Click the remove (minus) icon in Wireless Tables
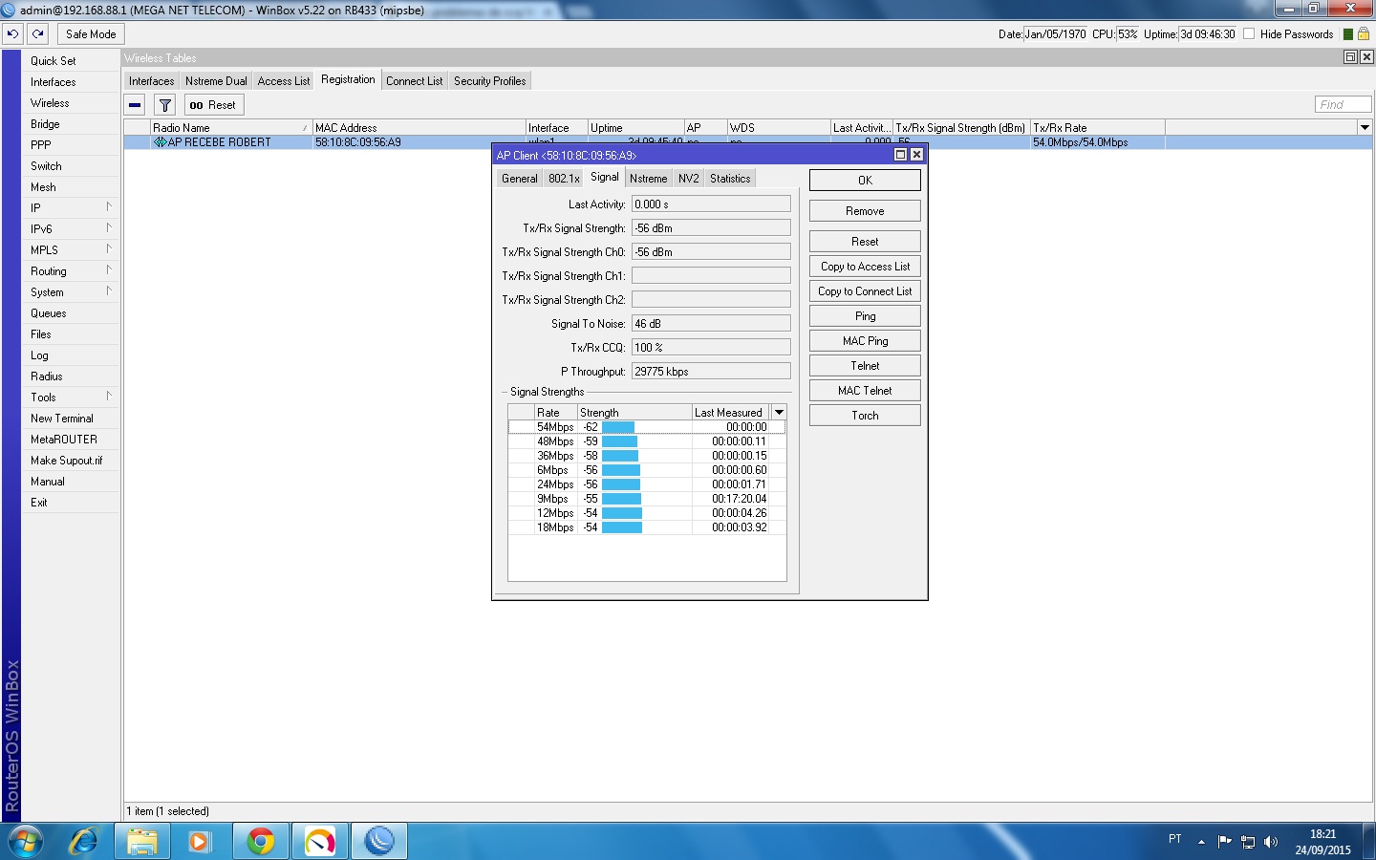Image resolution: width=1376 pixels, height=860 pixels. tap(135, 105)
